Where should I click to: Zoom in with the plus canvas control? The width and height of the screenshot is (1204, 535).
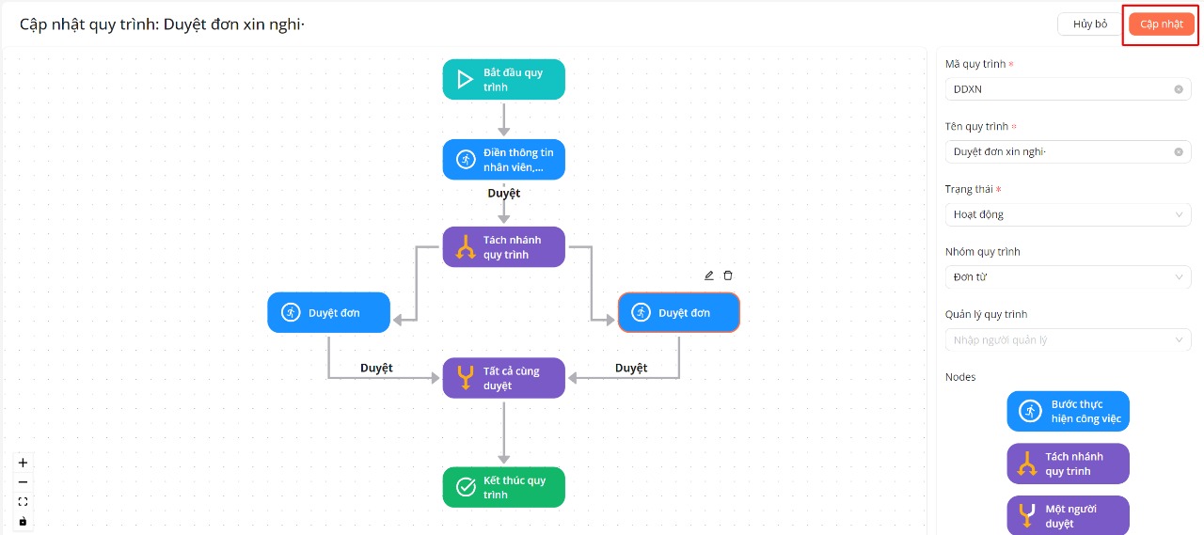(24, 463)
